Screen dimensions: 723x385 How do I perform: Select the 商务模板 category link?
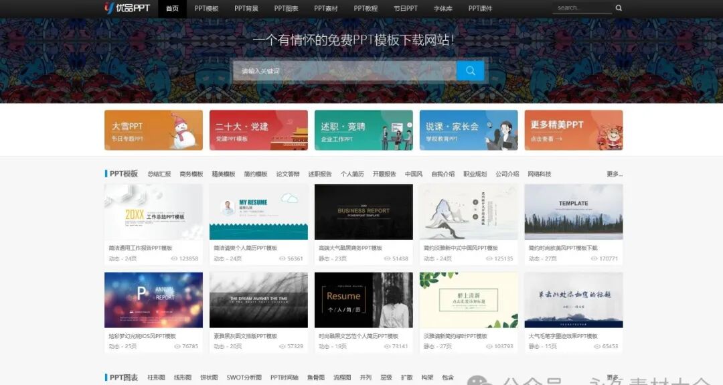click(191, 174)
